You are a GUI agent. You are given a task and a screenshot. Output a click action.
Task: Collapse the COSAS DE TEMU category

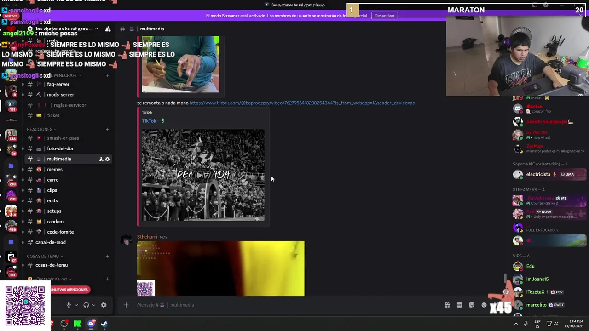coord(45,256)
